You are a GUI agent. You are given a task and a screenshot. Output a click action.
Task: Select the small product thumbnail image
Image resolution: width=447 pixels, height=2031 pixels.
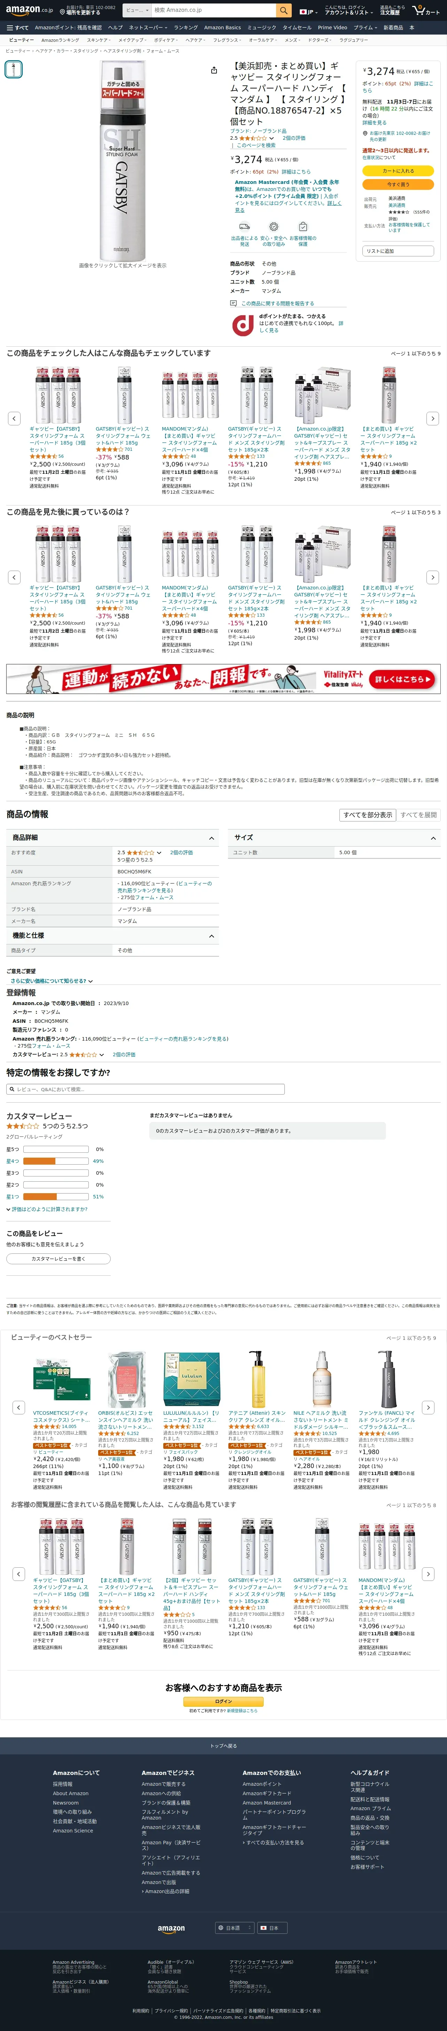pos(13,69)
